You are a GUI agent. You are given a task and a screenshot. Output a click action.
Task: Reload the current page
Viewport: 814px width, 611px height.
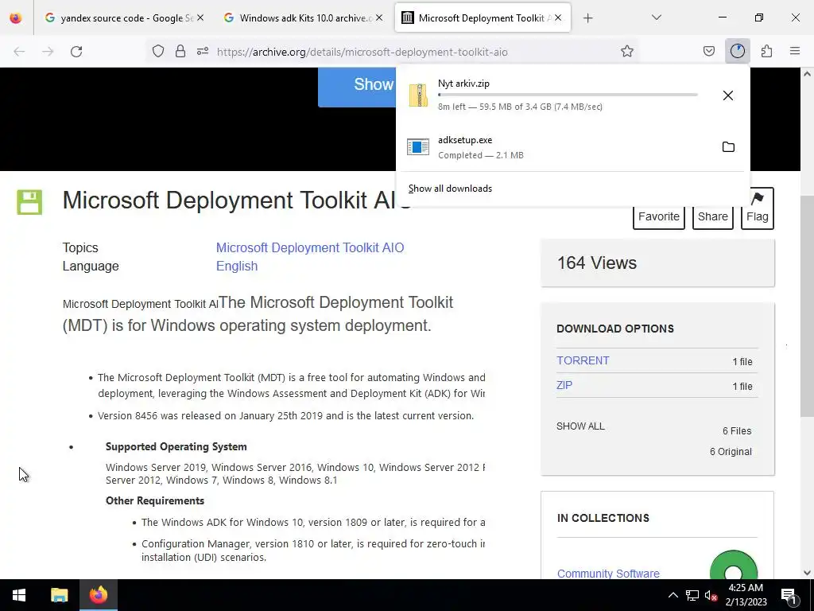coord(76,52)
